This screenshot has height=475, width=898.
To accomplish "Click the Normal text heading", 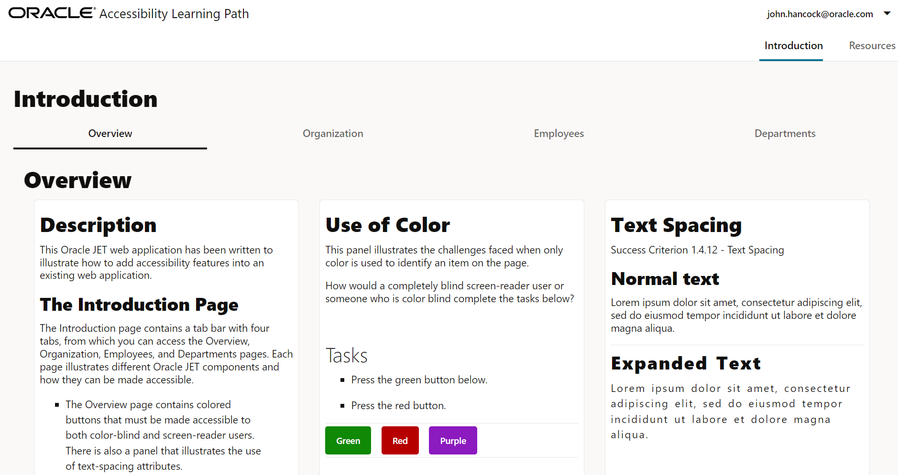I will 665,279.
